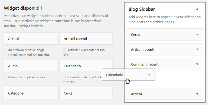Open Archivi widget in Blog Sidebar
208x105 pixels.
[165, 94]
